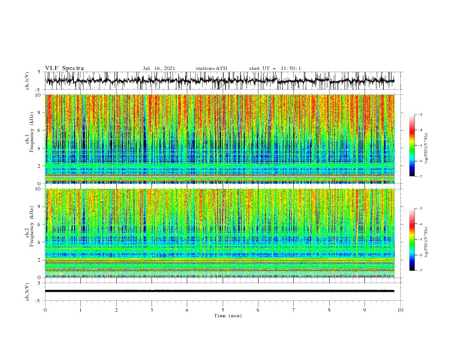451x348 pixels.
Task: Click time axis tick label "2"
Action: (116, 310)
